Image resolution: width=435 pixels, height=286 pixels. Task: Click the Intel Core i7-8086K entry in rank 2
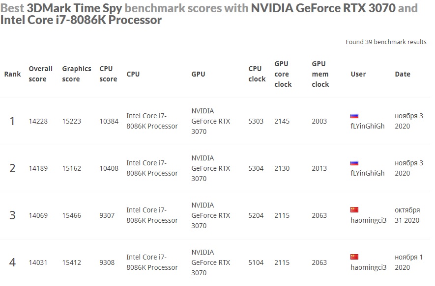[x=152, y=168]
